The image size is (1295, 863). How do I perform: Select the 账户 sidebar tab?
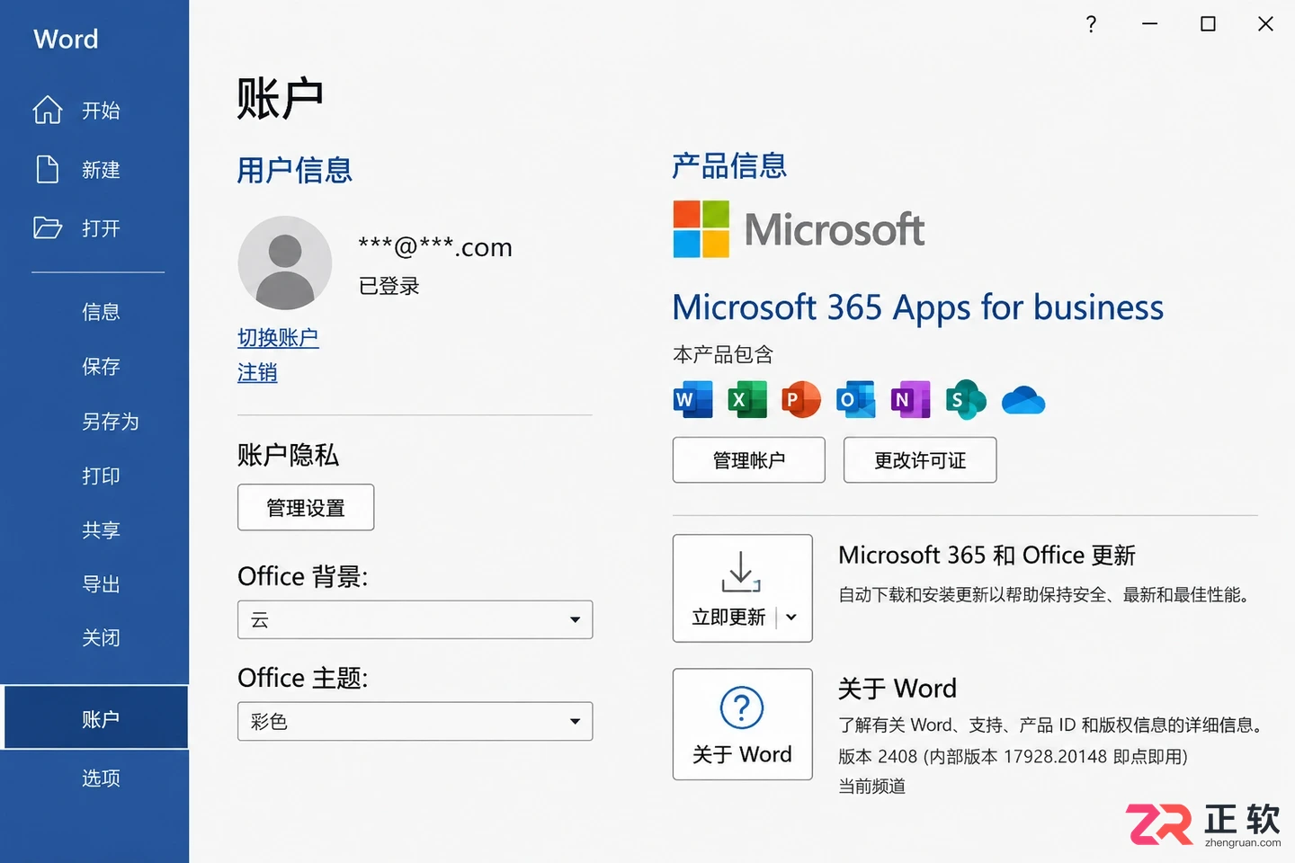point(96,717)
